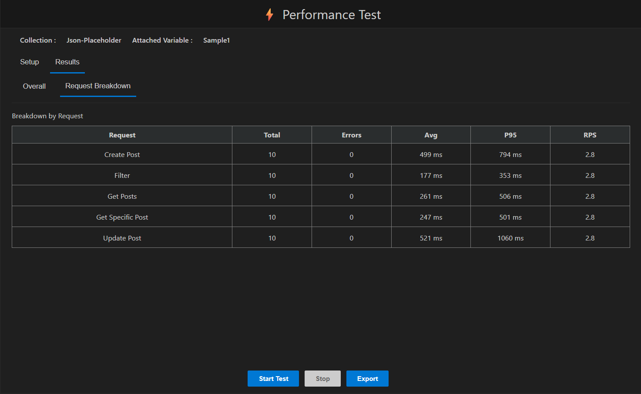Click the 501 ms P95 value
641x394 pixels.
pyautogui.click(x=510, y=217)
